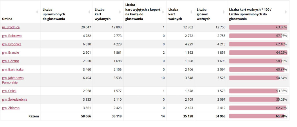
Task: Open m. Brodnica link
Action: point(11,27)
